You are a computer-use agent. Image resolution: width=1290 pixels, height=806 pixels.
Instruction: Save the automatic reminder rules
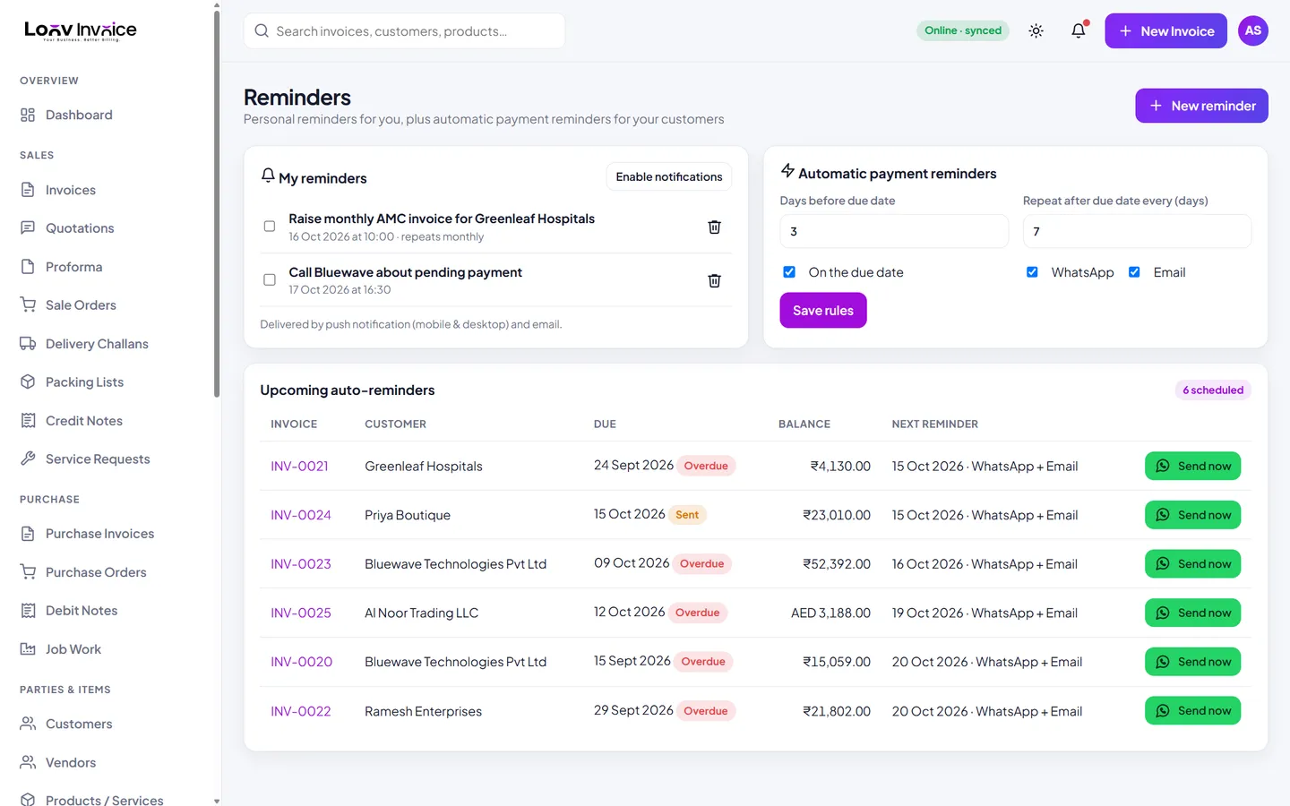point(823,311)
